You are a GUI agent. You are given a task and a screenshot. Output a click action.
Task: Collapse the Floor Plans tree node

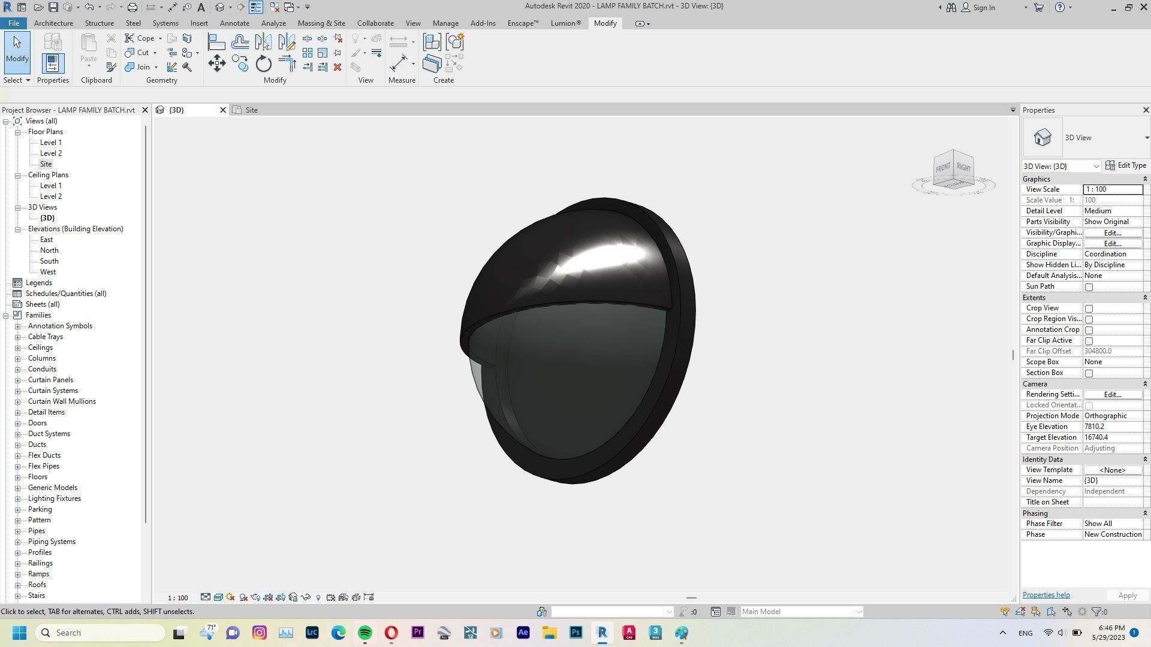tap(18, 132)
